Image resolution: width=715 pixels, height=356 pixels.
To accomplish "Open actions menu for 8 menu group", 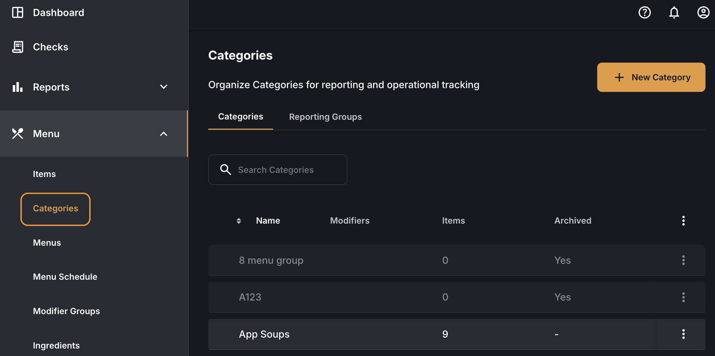I will point(683,260).
